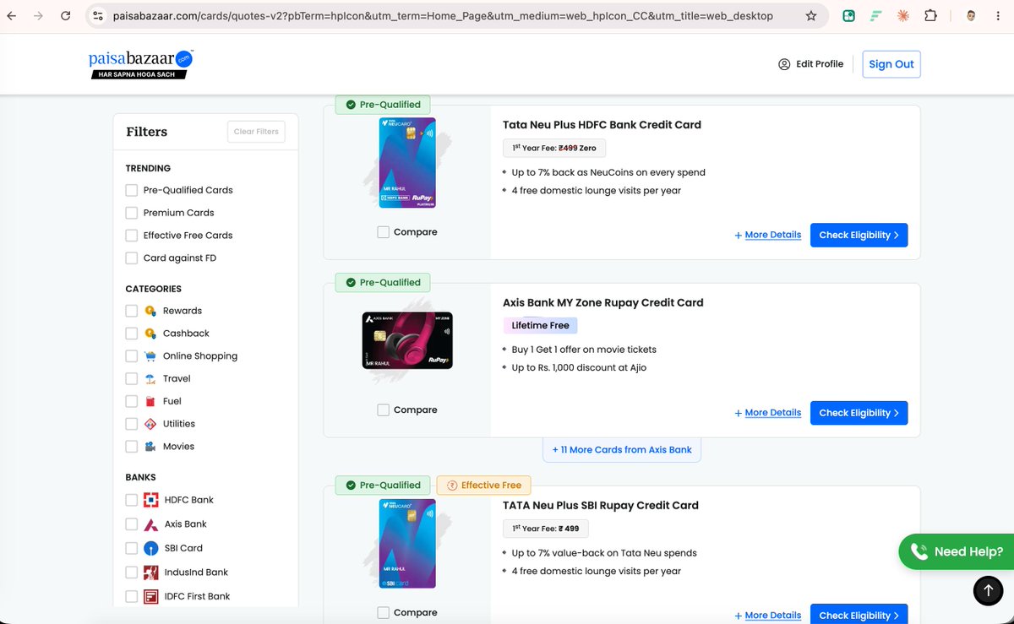Click the Fuel category icon

coord(150,401)
